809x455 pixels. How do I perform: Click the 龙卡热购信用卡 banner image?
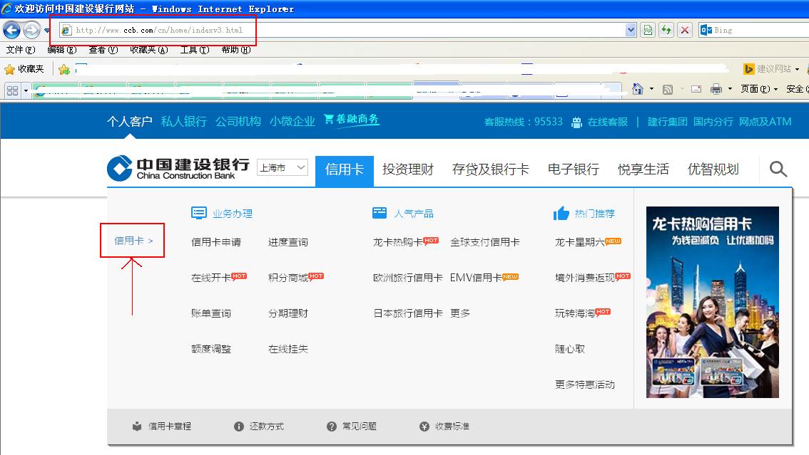pos(712,302)
